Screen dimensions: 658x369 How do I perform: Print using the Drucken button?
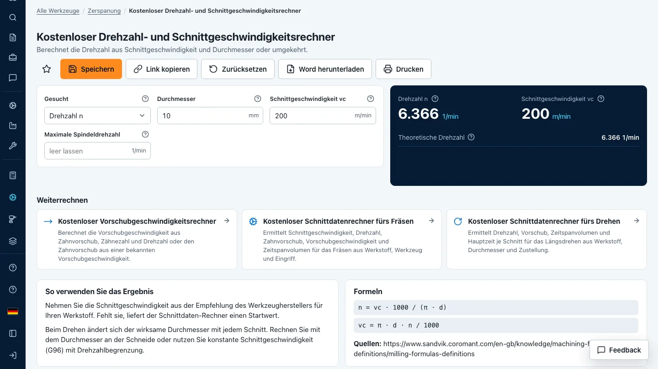click(x=403, y=69)
